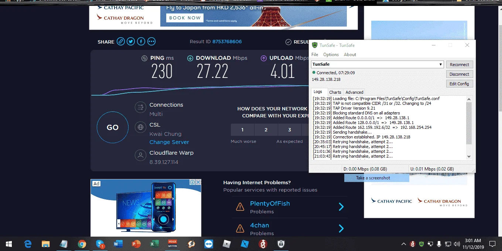Click the 'Sending handshake...' log line
The width and height of the screenshot is (502, 251).
point(342,132)
